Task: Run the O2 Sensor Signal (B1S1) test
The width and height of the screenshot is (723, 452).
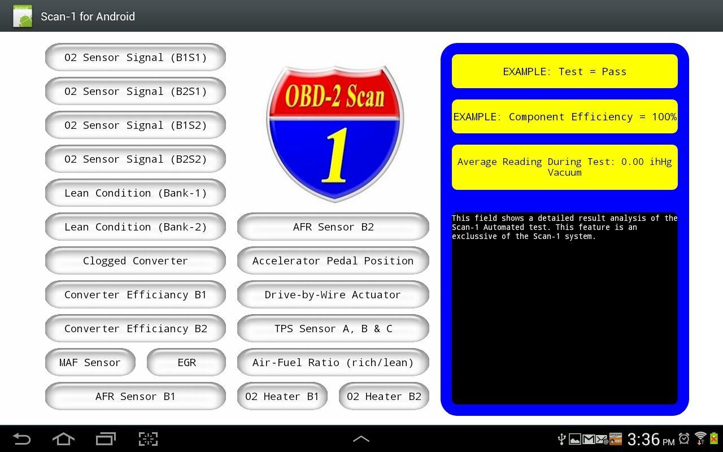Action: (x=136, y=57)
